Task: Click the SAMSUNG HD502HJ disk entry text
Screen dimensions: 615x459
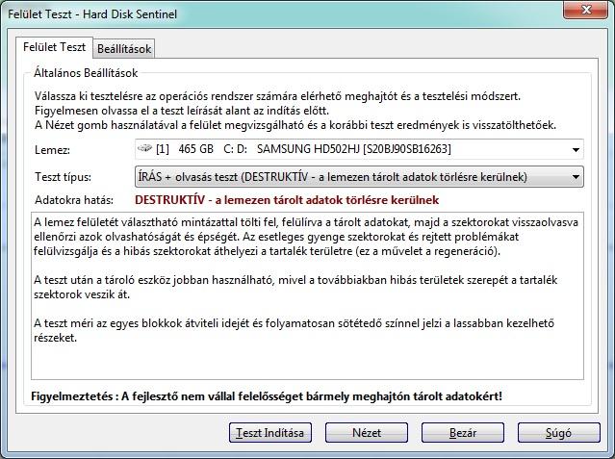Action: 354,149
